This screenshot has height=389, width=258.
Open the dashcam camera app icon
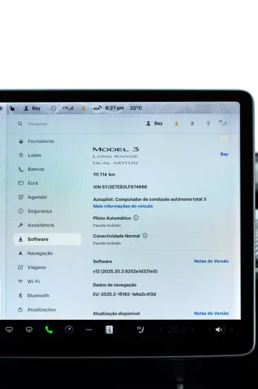[69, 330]
